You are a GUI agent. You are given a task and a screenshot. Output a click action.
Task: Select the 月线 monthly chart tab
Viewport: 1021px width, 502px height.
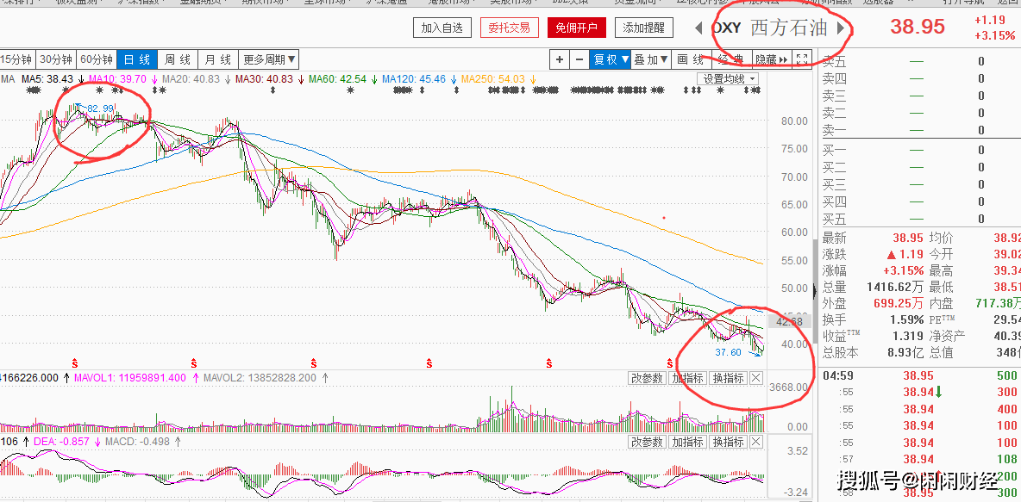(x=217, y=59)
